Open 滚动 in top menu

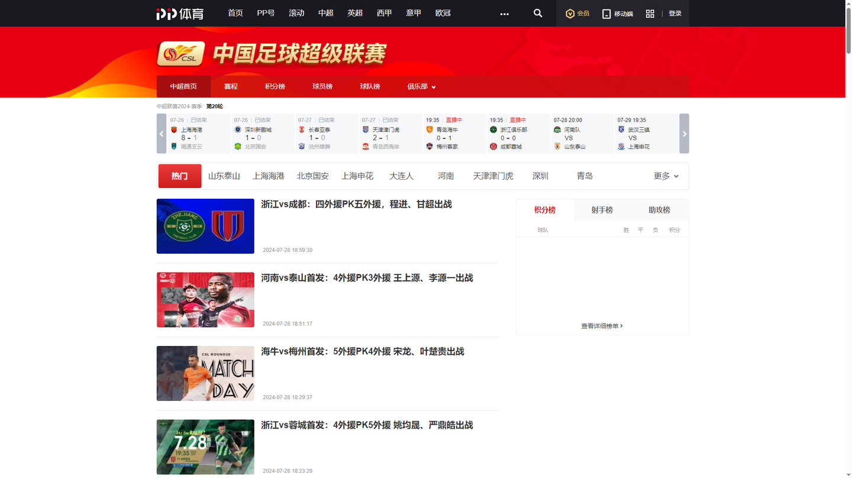296,13
